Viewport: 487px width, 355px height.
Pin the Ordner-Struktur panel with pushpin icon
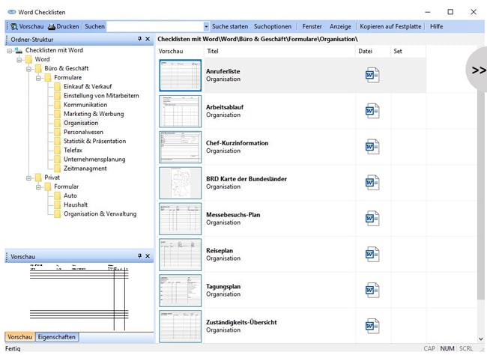(139, 39)
